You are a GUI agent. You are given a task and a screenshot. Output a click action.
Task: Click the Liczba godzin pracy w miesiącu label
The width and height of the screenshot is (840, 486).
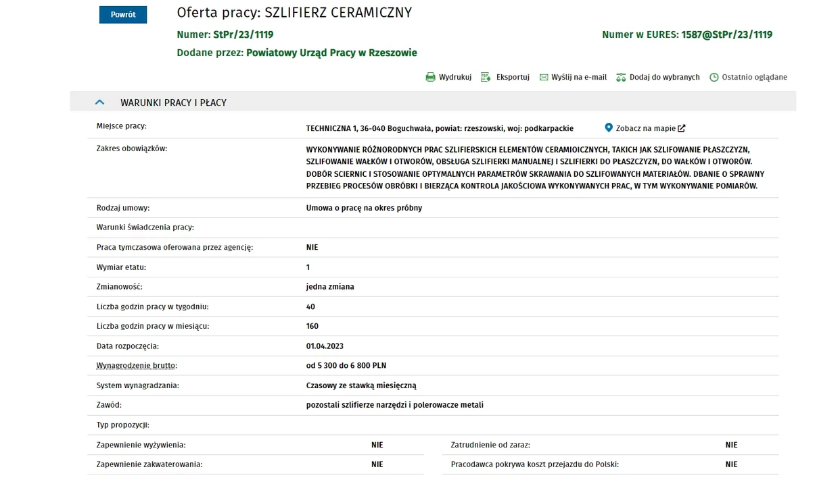pyautogui.click(x=153, y=326)
